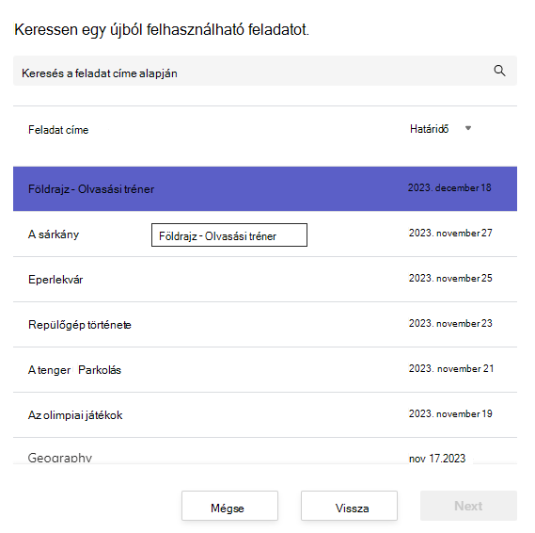
Task: Click the 2023. november 21 due date
Action: point(451,368)
